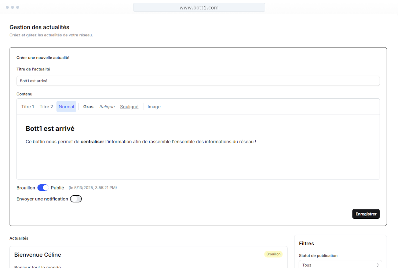Apply the Titre 1 heading style

click(28, 106)
